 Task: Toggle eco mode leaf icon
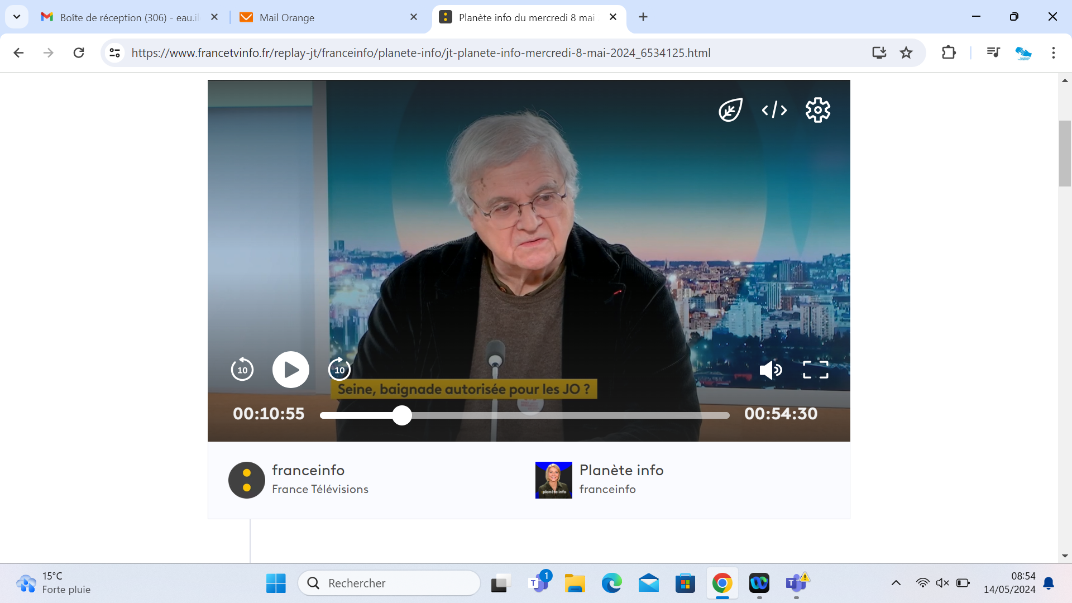pos(730,110)
